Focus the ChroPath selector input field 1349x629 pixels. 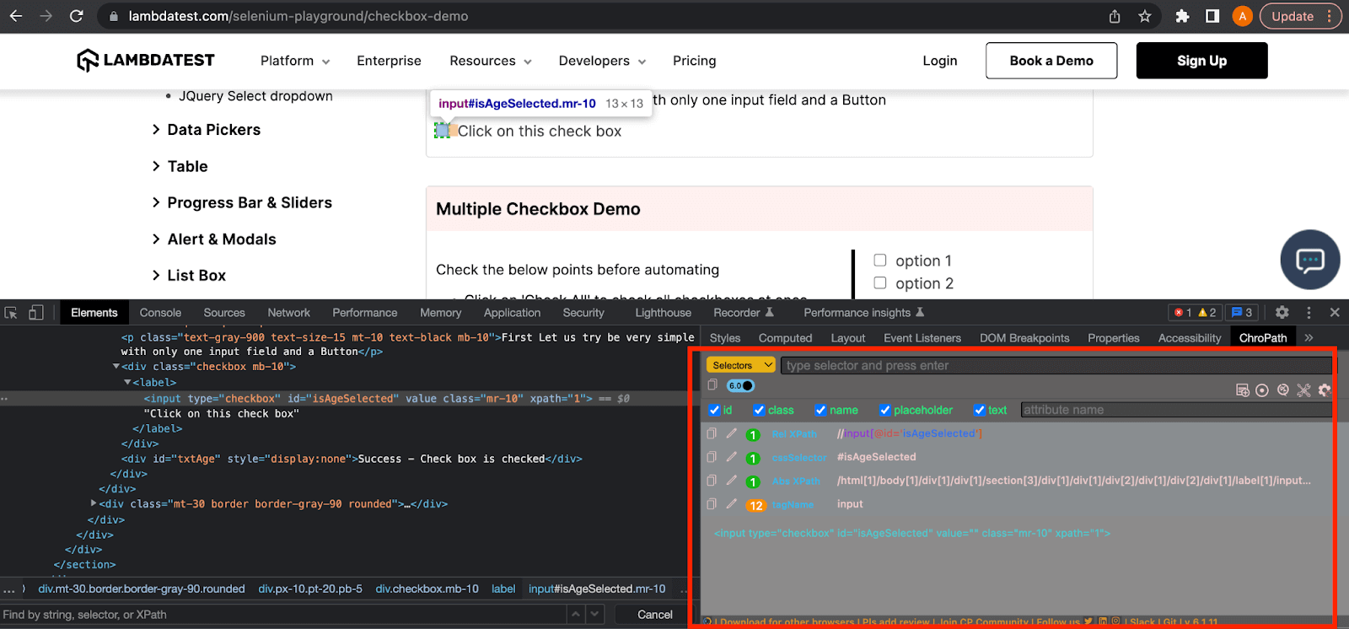pyautogui.click(x=1054, y=365)
